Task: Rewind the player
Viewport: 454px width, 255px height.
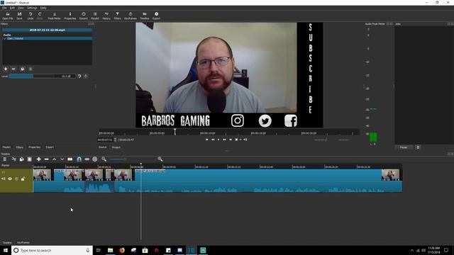Action: point(213,140)
